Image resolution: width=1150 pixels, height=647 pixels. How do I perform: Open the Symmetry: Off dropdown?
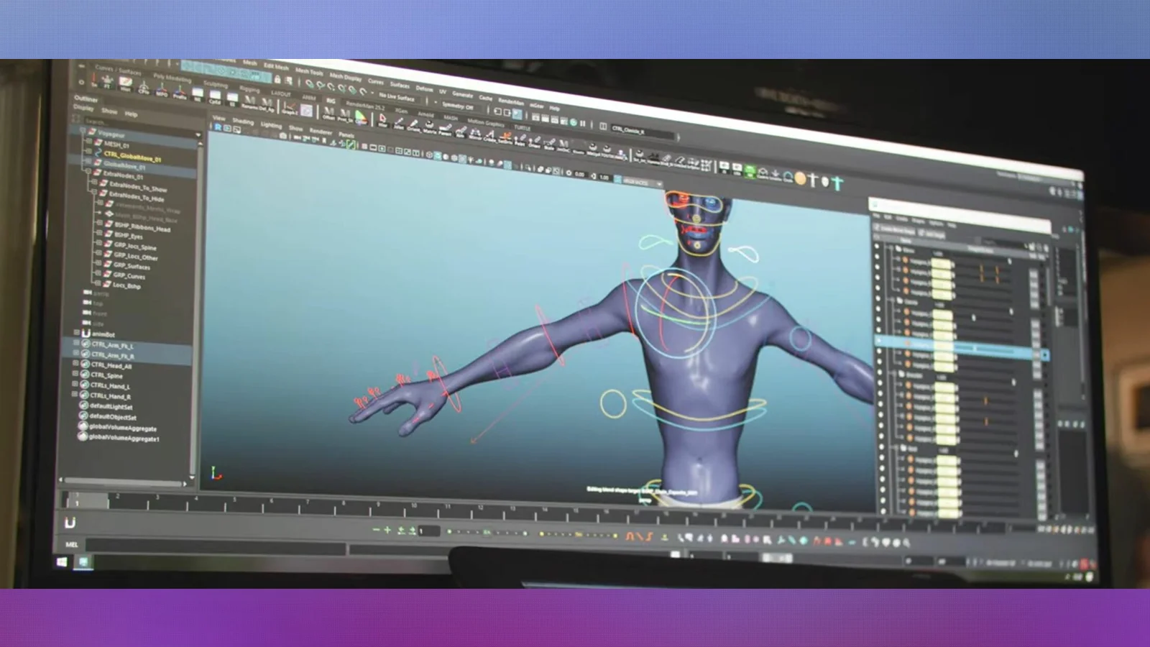tap(458, 106)
